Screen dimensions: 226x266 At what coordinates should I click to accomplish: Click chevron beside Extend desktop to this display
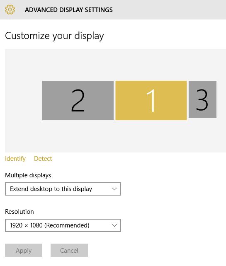click(114, 189)
